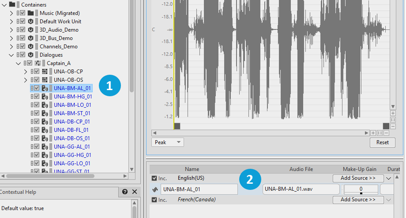Viewport: 406px width, 218px height.
Task: Expand the UNA-OB-OS container
Action: [25, 80]
